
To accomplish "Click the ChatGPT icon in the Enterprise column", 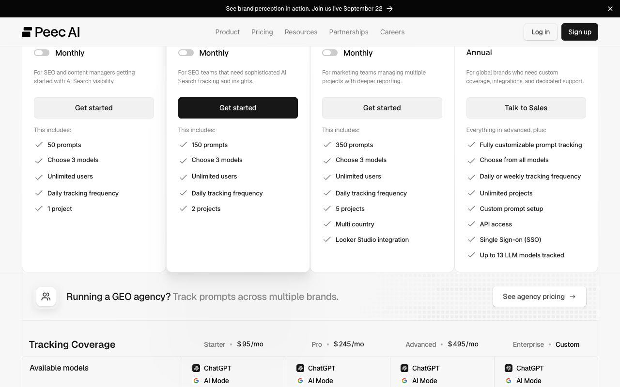I will (x=509, y=368).
